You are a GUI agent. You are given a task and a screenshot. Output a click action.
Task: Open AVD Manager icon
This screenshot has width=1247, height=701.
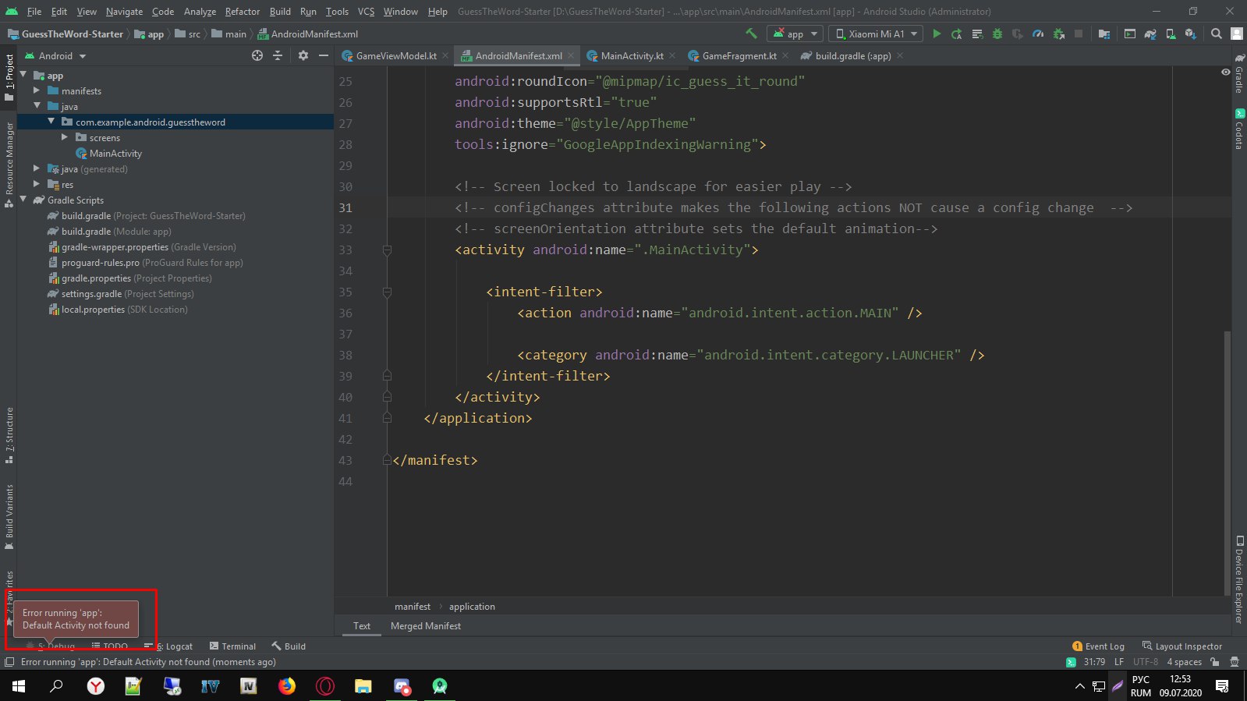tap(1170, 34)
